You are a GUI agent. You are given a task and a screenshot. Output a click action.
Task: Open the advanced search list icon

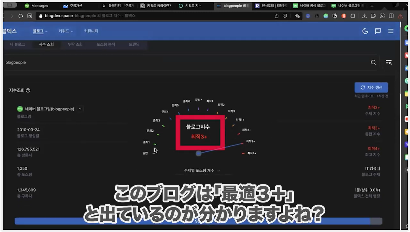pyautogui.click(x=389, y=62)
